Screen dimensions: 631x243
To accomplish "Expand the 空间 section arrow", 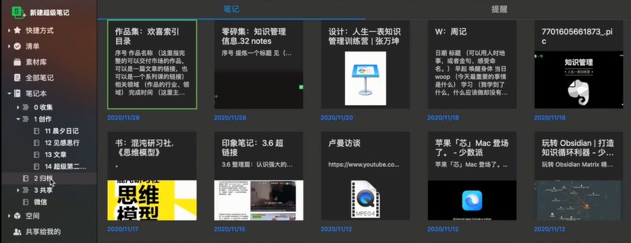I will coord(9,215).
